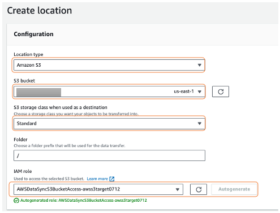Click the Configuration section heading

(33, 34)
